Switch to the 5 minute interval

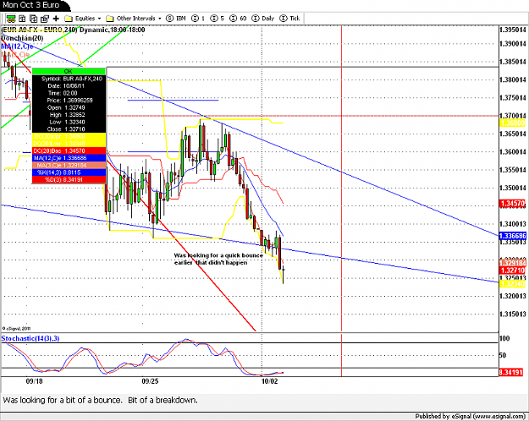click(x=217, y=19)
